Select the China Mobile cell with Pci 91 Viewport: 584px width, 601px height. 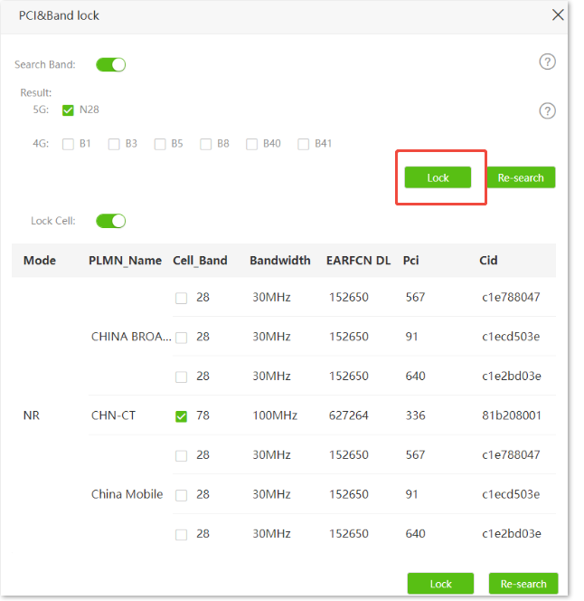point(182,495)
